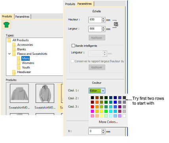
Task: Click Appliquer button in Bande intelligente group
Action: point(97,67)
